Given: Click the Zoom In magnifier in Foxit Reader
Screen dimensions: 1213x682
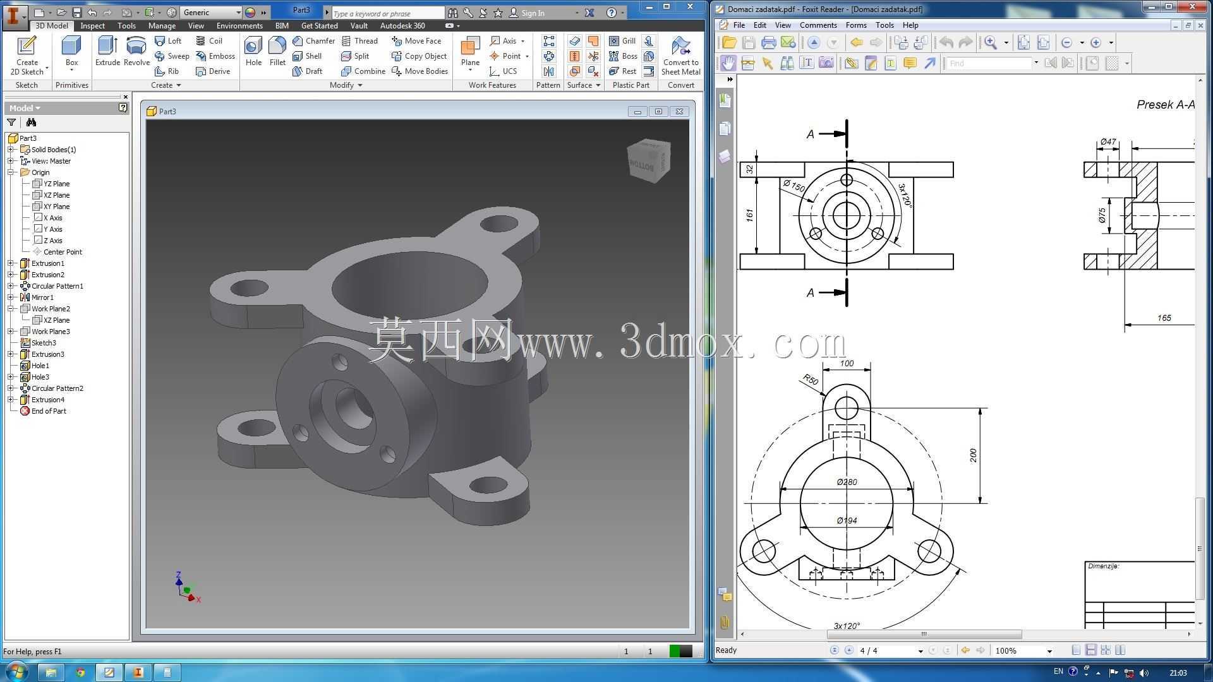Looking at the screenshot, I should [991, 42].
